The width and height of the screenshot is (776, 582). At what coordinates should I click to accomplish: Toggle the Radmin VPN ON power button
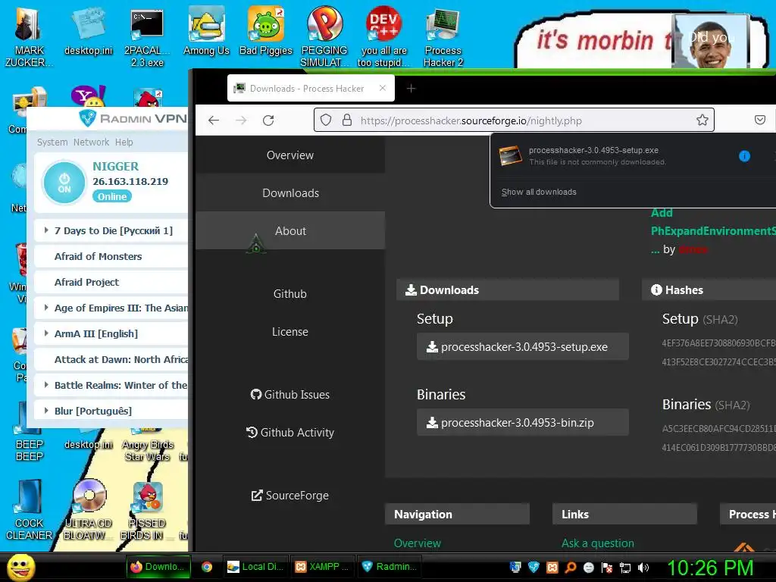(64, 183)
